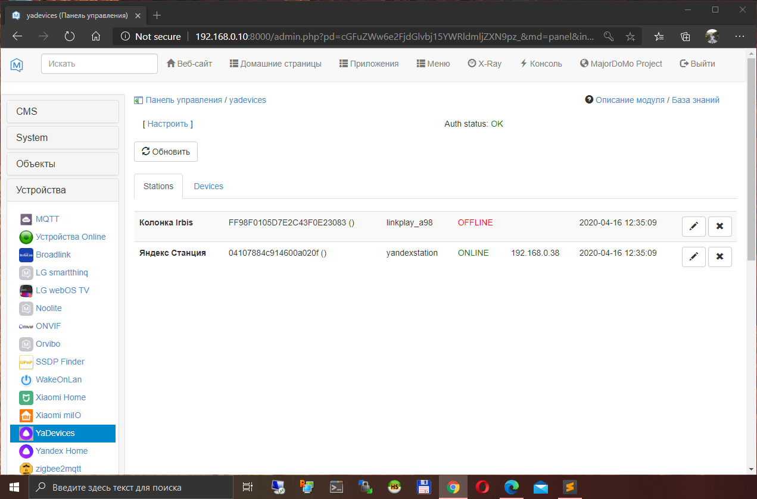The height and width of the screenshot is (499, 757).
Task: Switch to the Devices tab
Action: click(208, 186)
